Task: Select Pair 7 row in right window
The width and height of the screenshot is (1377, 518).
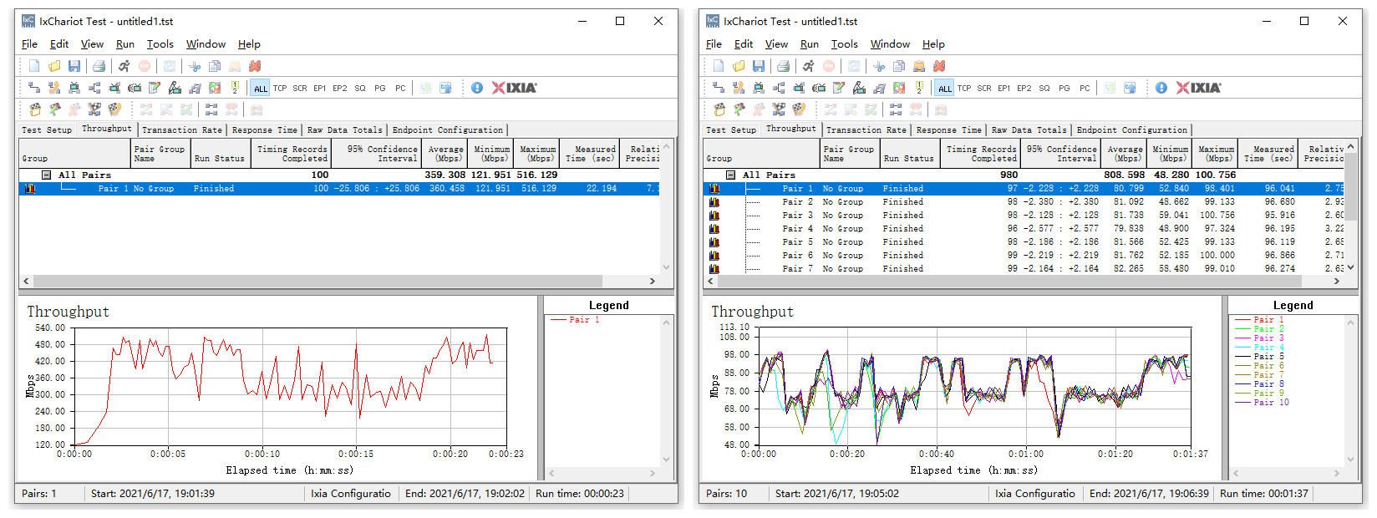Action: point(1024,269)
